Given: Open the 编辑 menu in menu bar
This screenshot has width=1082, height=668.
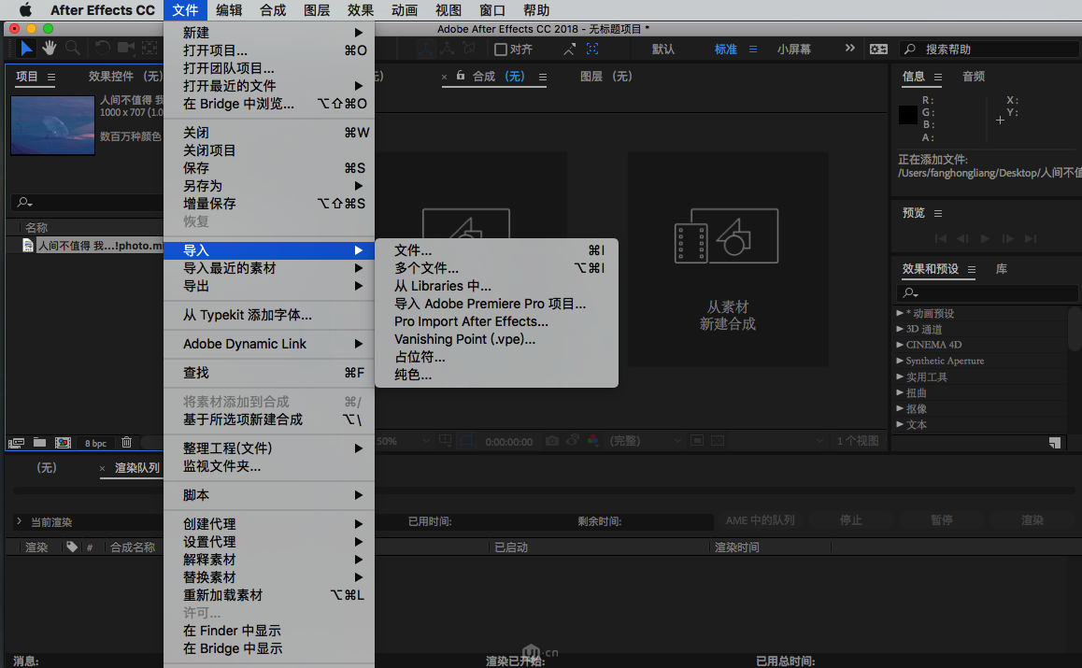Looking at the screenshot, I should coord(228,9).
